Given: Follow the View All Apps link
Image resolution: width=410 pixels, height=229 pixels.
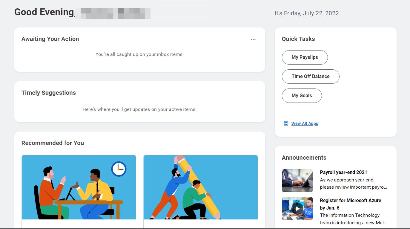Looking at the screenshot, I should (x=305, y=123).
